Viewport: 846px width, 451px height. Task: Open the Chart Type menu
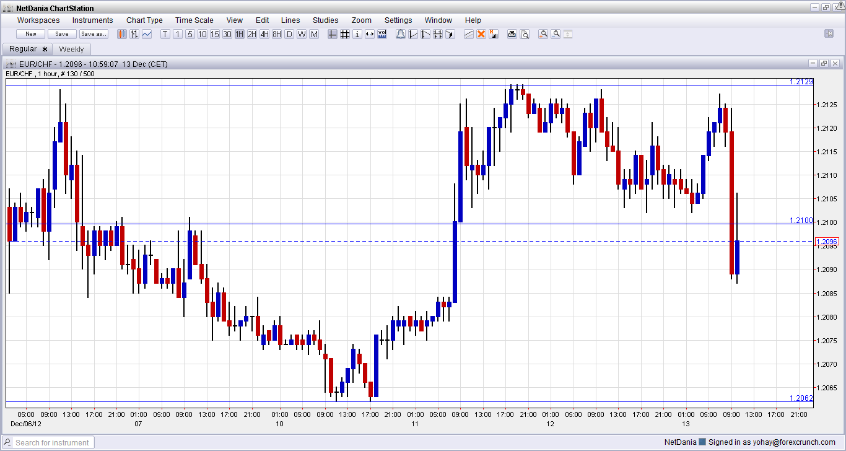144,20
